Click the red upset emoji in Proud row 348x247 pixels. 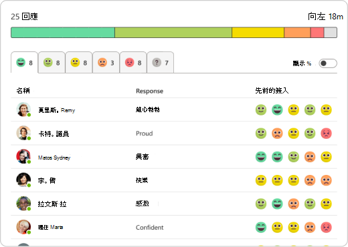click(326, 134)
